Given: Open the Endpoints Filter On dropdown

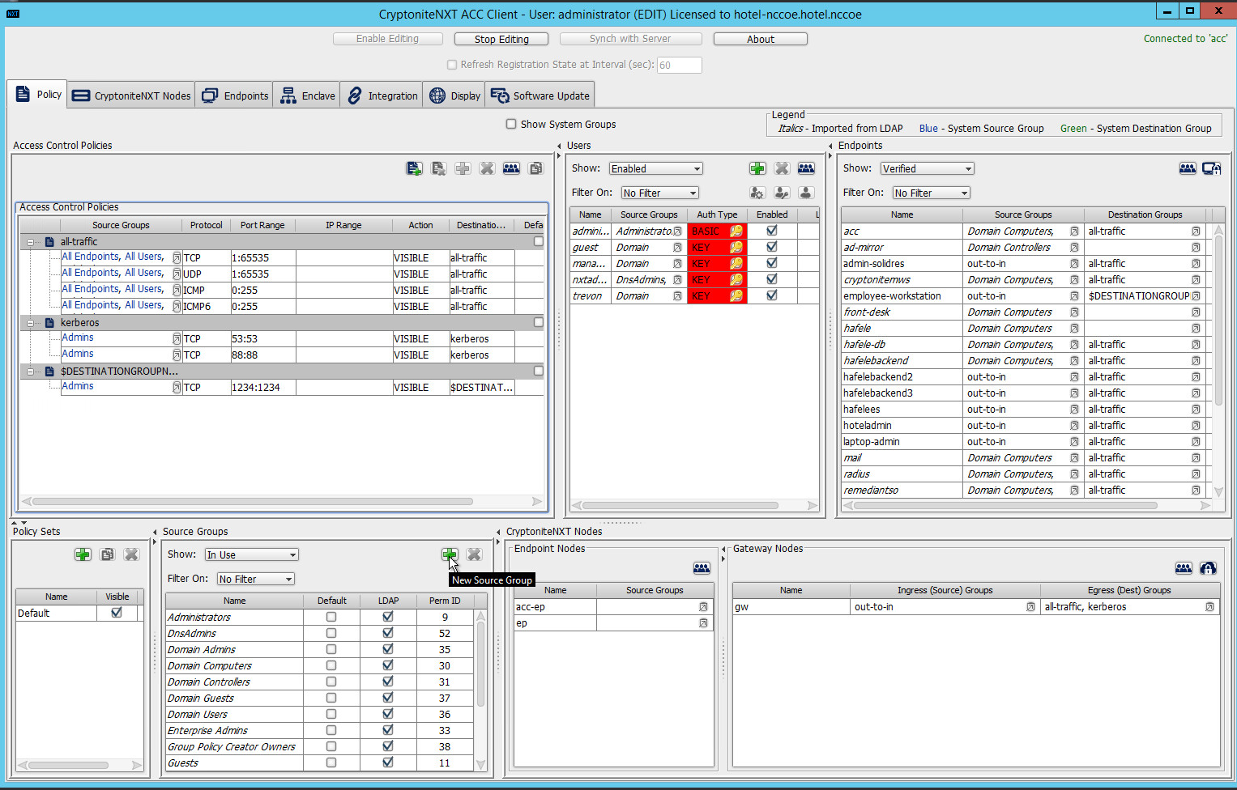Looking at the screenshot, I should click(x=931, y=193).
